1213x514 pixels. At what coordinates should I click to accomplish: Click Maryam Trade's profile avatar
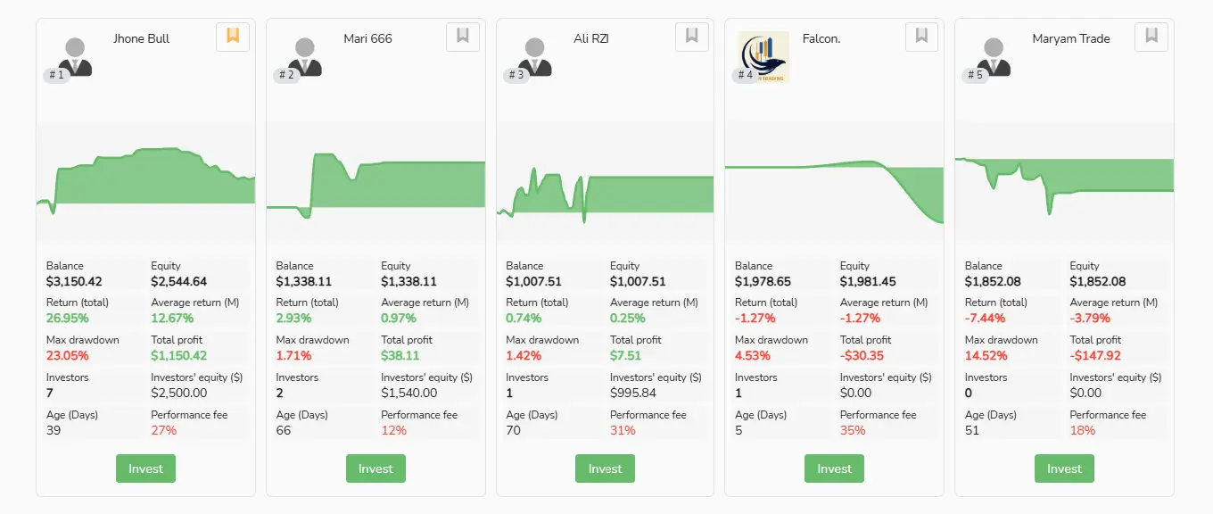(x=994, y=56)
